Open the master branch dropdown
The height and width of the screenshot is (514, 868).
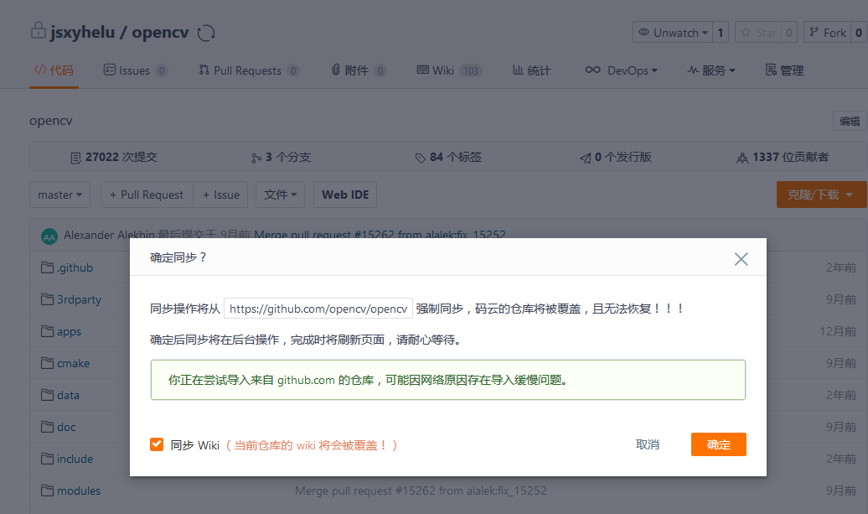[59, 195]
